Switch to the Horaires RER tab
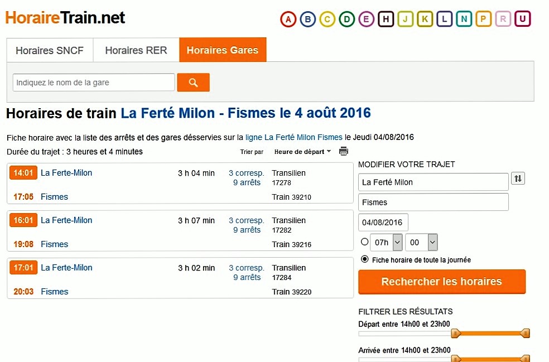 (136, 50)
